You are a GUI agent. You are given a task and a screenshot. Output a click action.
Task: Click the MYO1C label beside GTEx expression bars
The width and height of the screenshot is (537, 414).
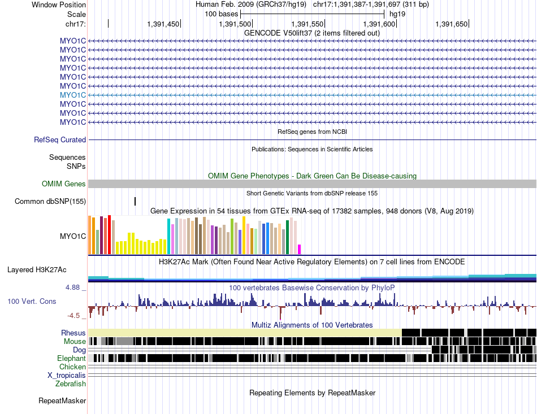click(x=72, y=237)
